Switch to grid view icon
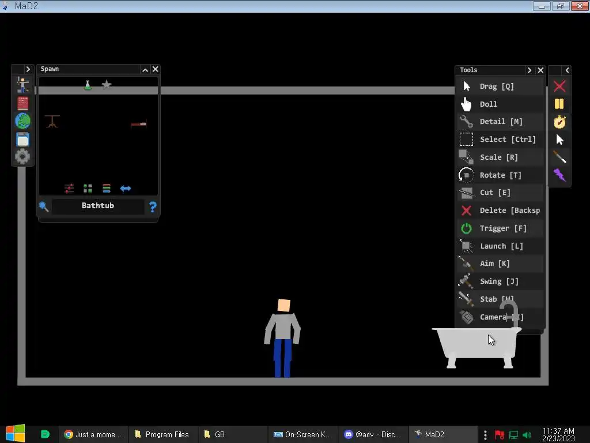This screenshot has height=443, width=590. click(x=88, y=189)
